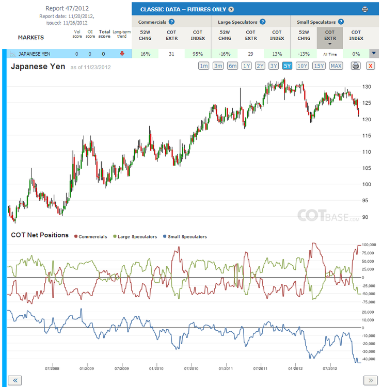Close the Japanese Yen chart panel
Viewport: 382px width, 387px height.
[371, 66]
